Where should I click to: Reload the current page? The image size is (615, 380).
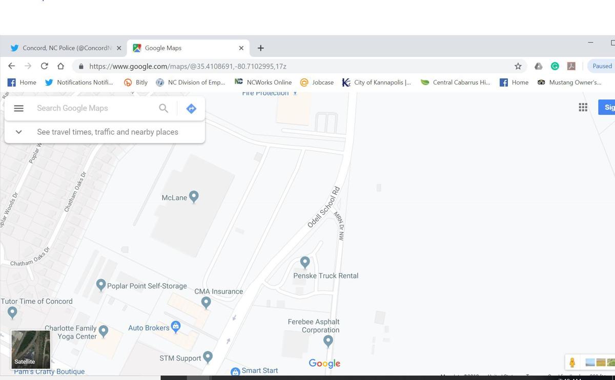[44, 66]
